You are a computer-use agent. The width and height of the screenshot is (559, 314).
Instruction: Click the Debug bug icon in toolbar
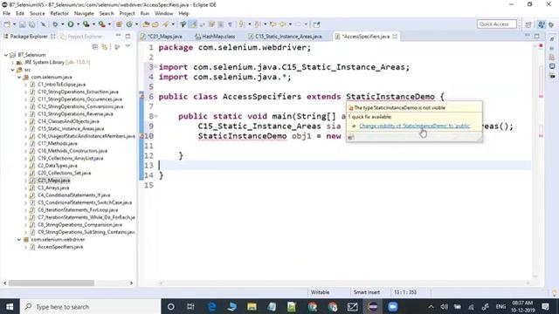[x=55, y=24]
